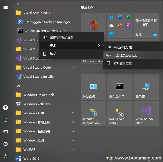Click the 高效工作 group title

(x=87, y=8)
